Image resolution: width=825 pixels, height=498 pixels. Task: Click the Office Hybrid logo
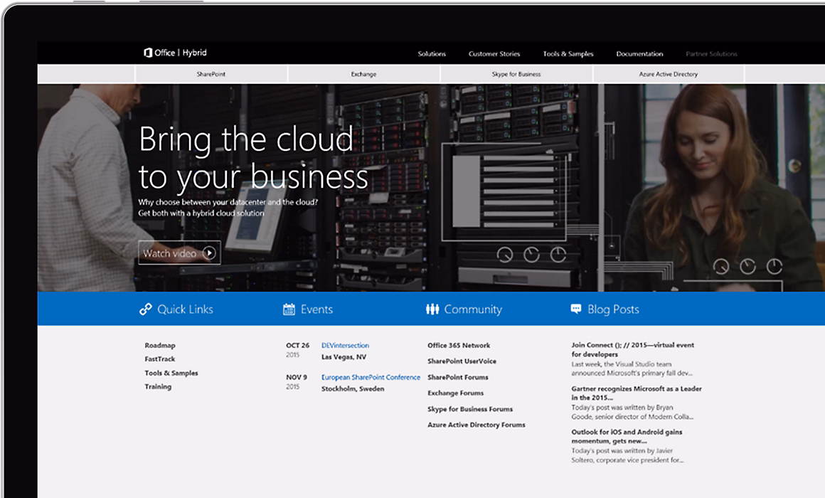[x=174, y=53]
